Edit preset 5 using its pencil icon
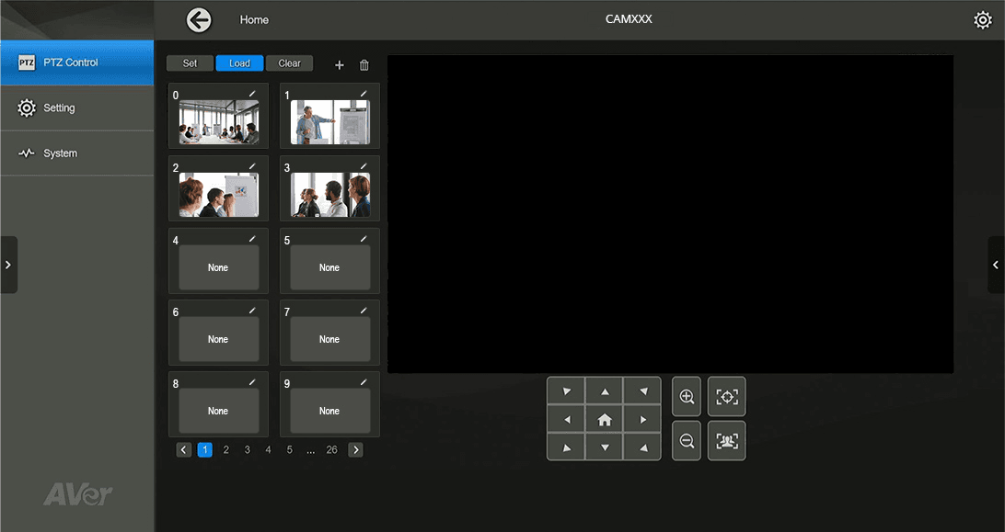 click(x=364, y=239)
